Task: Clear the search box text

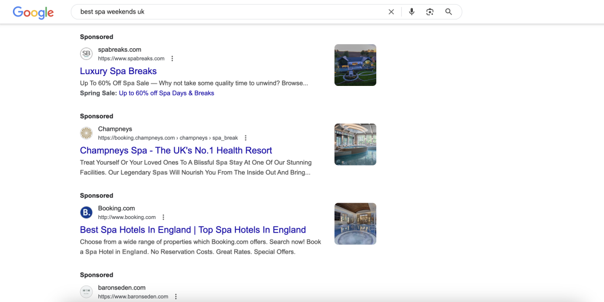Action: (x=391, y=12)
